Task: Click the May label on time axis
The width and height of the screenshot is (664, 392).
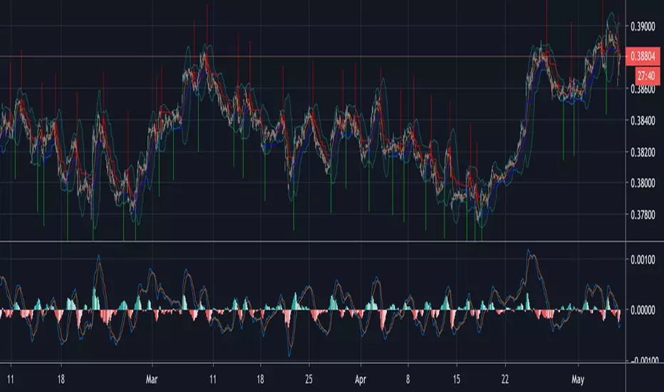Action: pyautogui.click(x=578, y=379)
